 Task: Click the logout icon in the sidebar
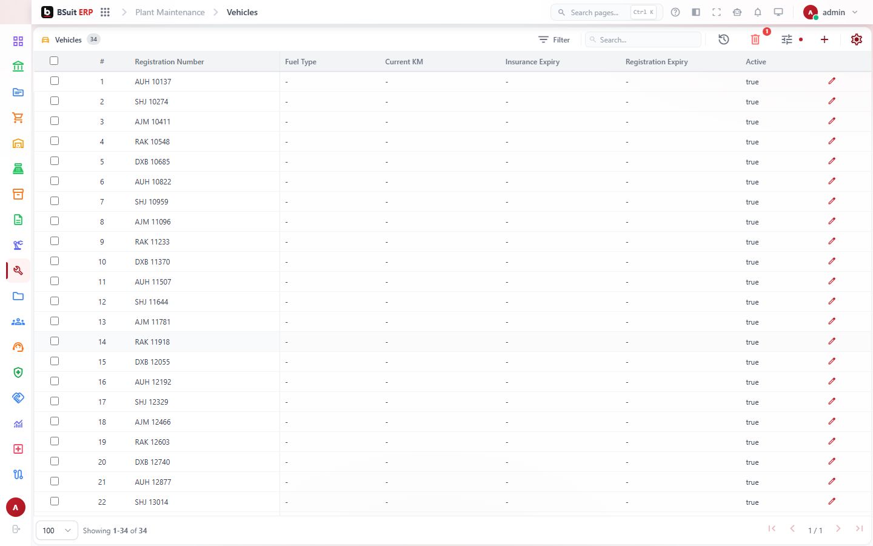16,529
